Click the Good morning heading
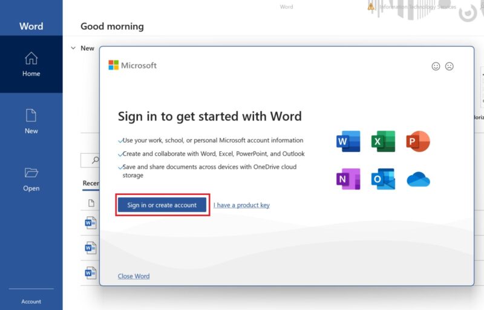 (112, 27)
